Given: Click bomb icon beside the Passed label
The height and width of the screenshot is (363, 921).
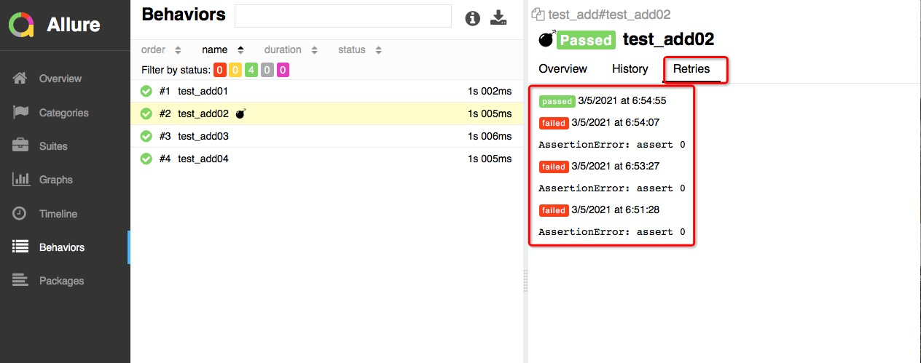Looking at the screenshot, I should point(546,39).
